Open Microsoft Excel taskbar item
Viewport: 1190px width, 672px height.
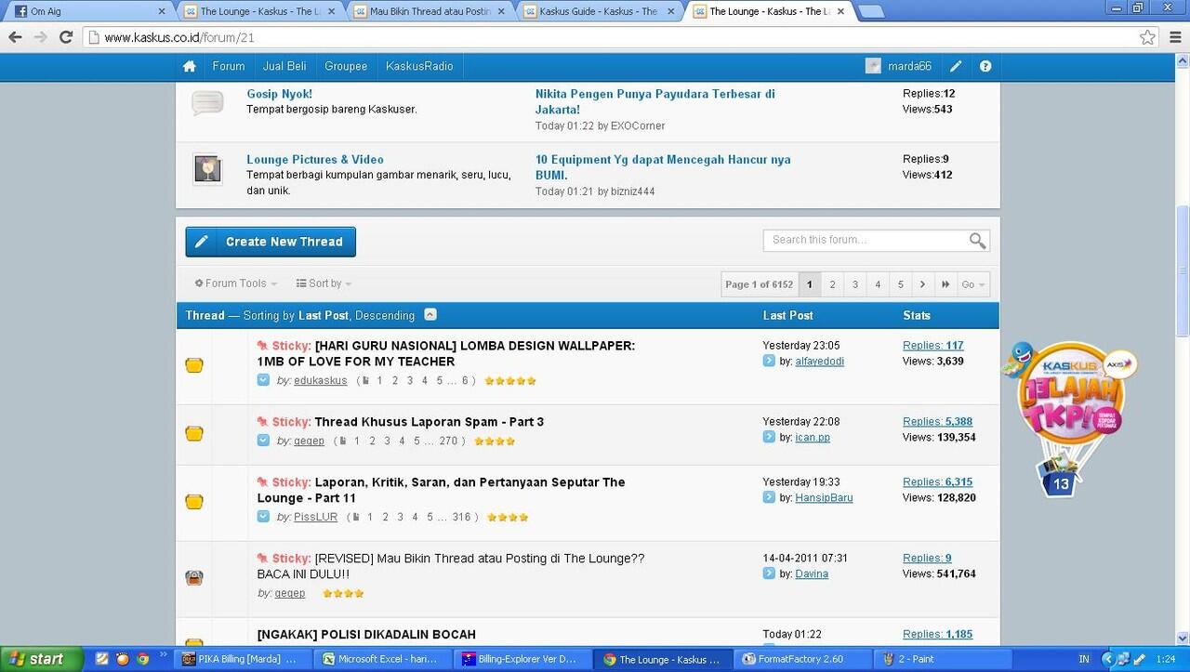383,659
